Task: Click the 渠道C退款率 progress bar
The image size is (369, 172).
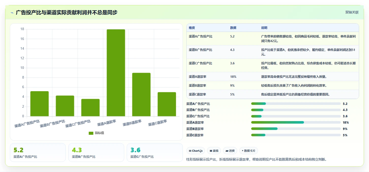Action: [296, 135]
